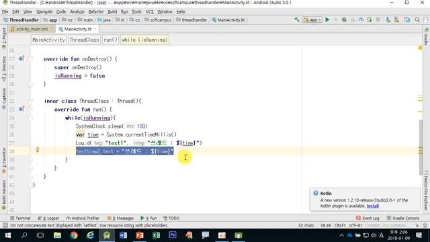The width and height of the screenshot is (430, 242).
Task: Select the run() structure breadcrumb
Action: 110,40
